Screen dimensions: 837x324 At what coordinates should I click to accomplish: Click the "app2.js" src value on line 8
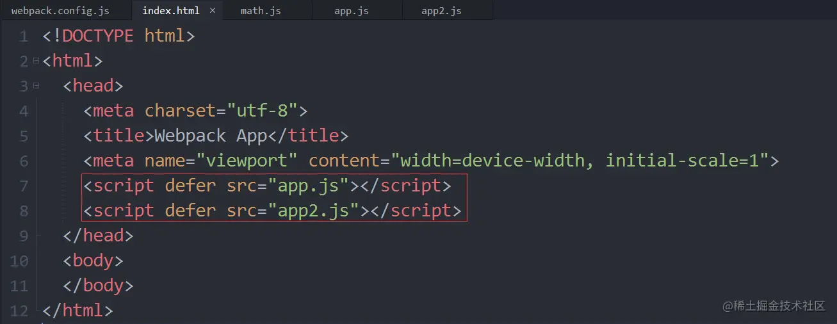click(314, 211)
